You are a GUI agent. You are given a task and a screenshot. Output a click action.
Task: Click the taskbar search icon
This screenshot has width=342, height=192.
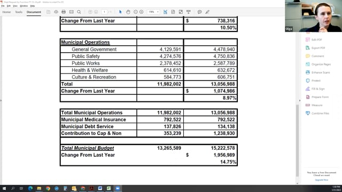point(13,188)
